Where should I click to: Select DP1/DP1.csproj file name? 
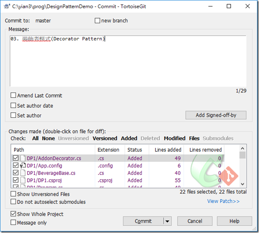pos(44,180)
